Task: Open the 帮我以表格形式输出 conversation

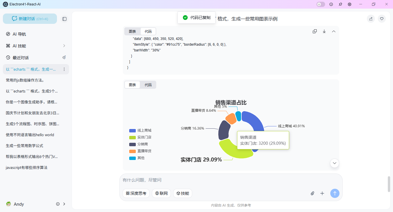Action: (x=36, y=157)
